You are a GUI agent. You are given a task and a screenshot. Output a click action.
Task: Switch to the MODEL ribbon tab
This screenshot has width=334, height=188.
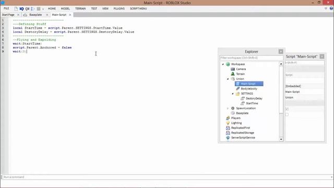pyautogui.click(x=65, y=8)
